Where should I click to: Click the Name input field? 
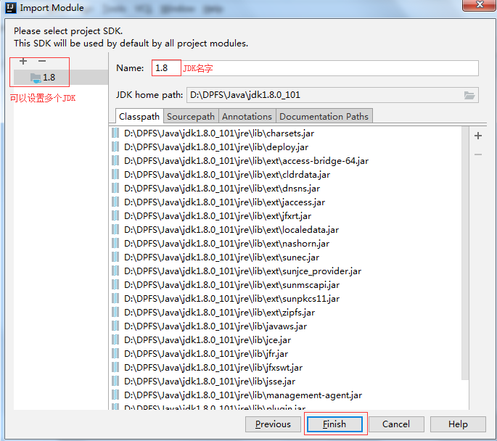pyautogui.click(x=315, y=68)
